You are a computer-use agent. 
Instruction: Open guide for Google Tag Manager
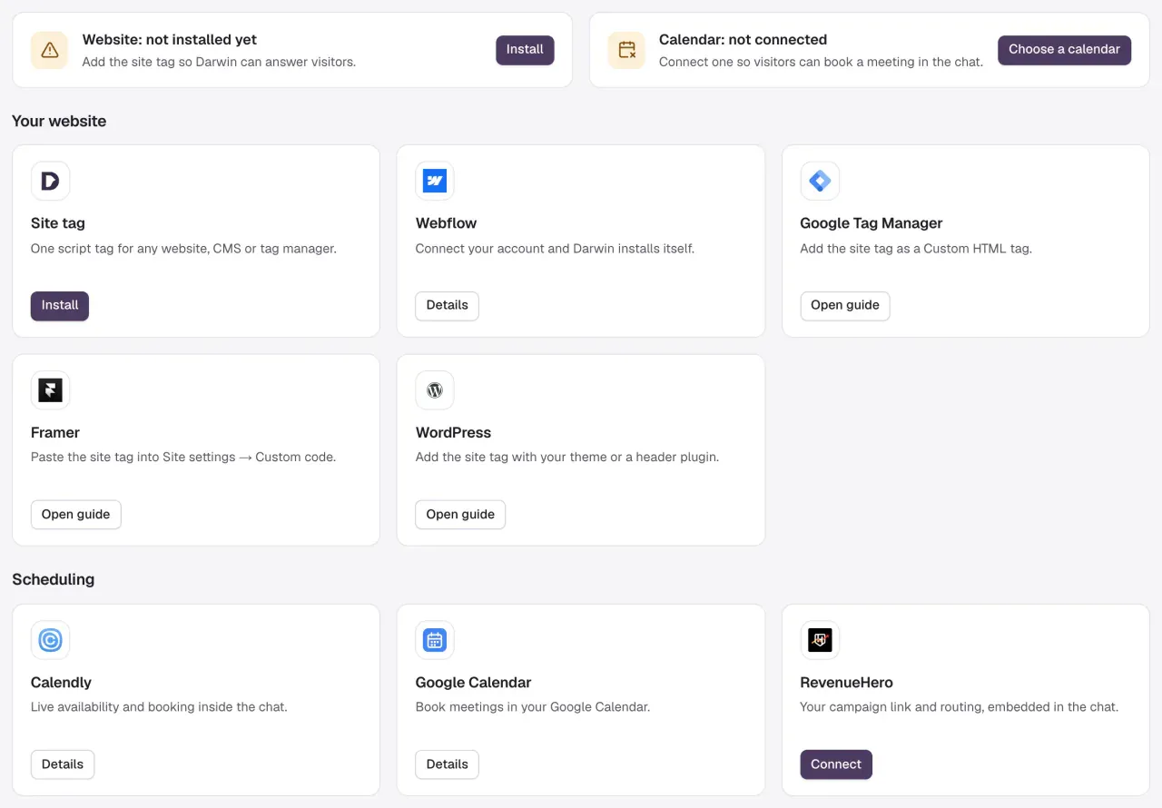click(845, 306)
